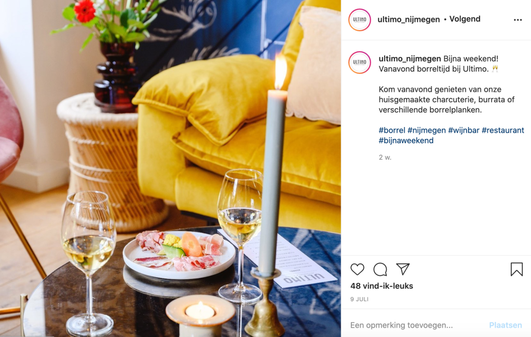Like the post with the heart icon
This screenshot has width=531, height=337.
pyautogui.click(x=357, y=269)
